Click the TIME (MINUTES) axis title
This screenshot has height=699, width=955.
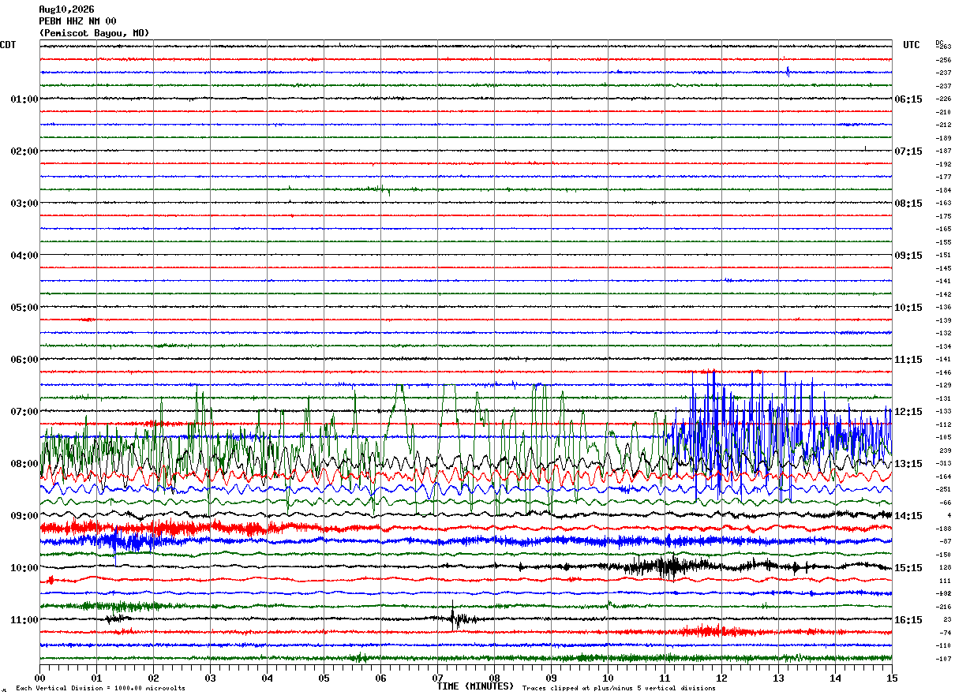coord(475,686)
